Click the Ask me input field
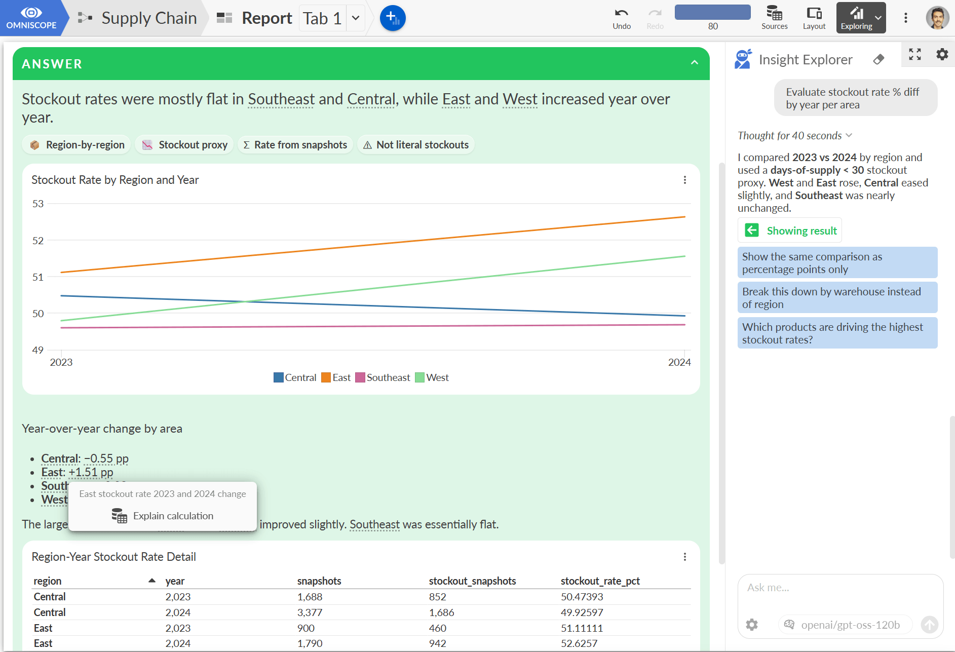The image size is (955, 652). (x=840, y=588)
